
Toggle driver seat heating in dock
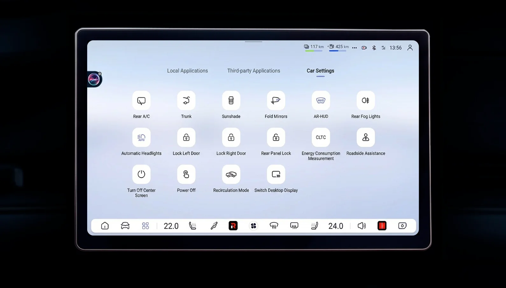(193, 226)
